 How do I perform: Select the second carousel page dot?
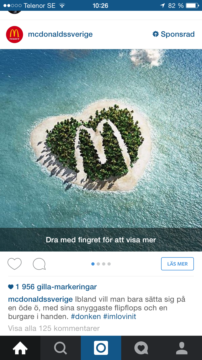click(98, 264)
